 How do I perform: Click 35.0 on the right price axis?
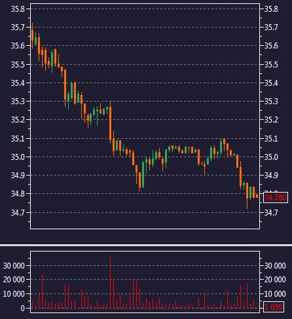(271, 157)
